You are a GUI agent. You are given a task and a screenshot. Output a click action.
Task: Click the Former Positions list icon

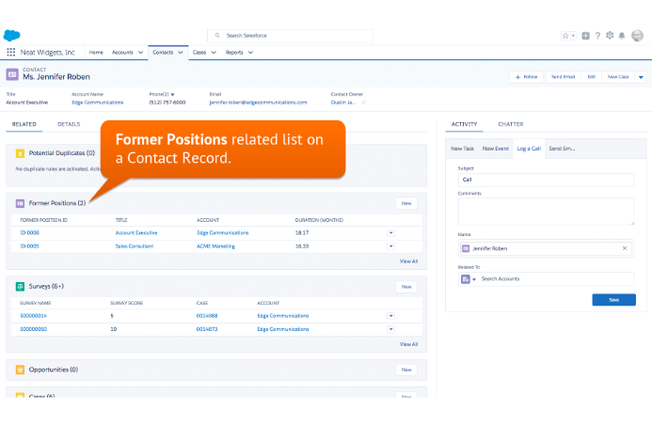(x=21, y=203)
